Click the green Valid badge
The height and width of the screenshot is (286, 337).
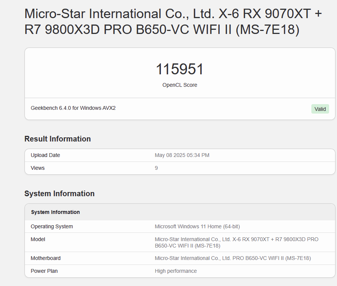click(x=320, y=109)
